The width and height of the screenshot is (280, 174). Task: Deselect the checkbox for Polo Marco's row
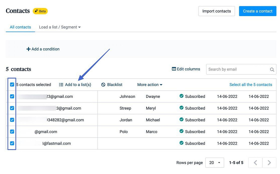tap(12, 132)
